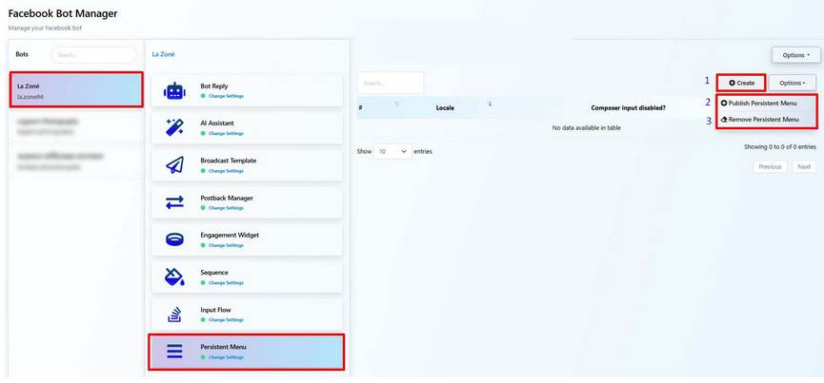Screen dimensions: 824x383
Task: Click the AI Assistant magic wand icon
Action: pyautogui.click(x=174, y=127)
